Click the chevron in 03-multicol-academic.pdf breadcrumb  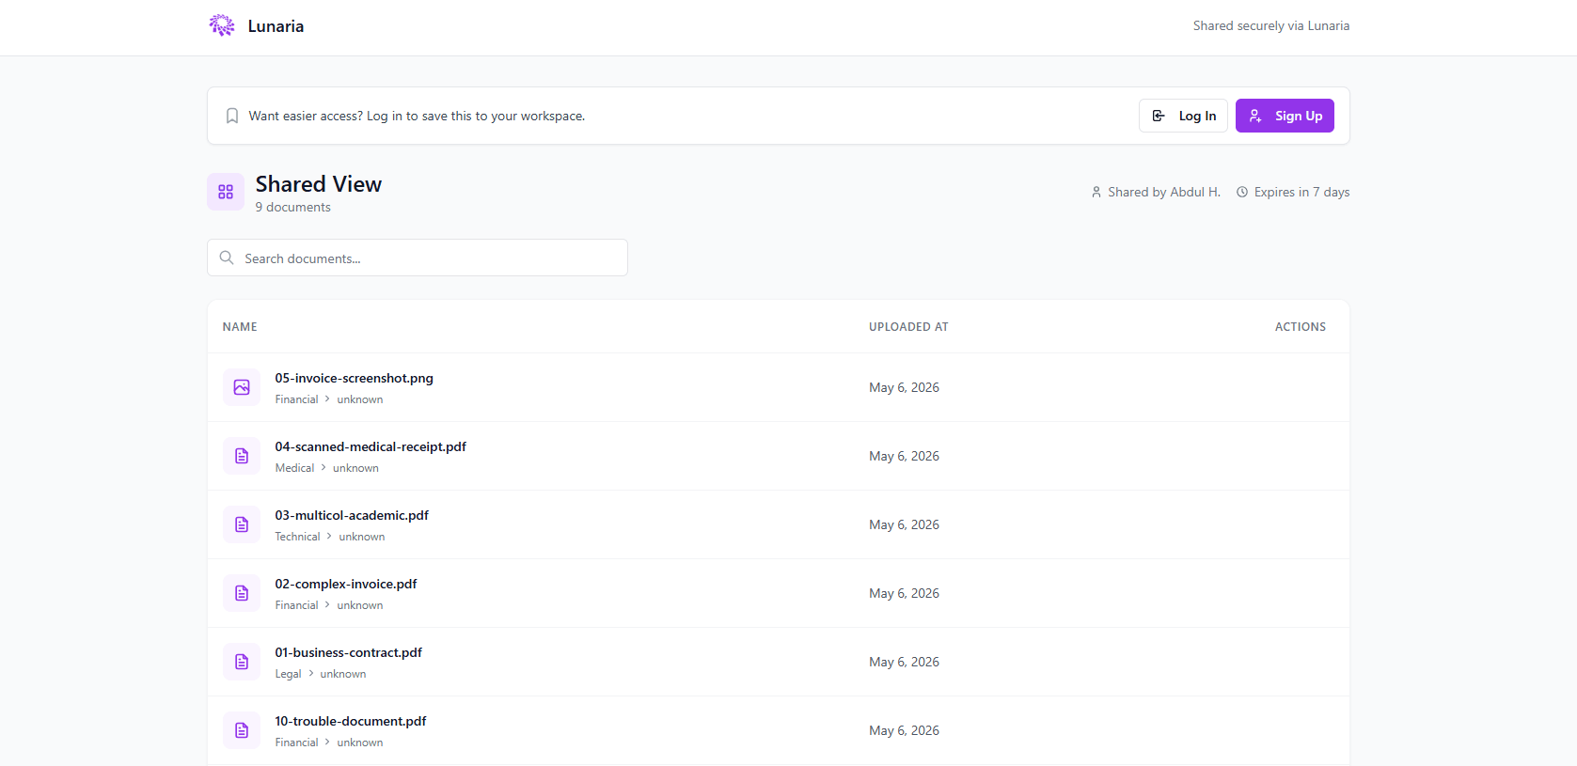[x=329, y=537]
